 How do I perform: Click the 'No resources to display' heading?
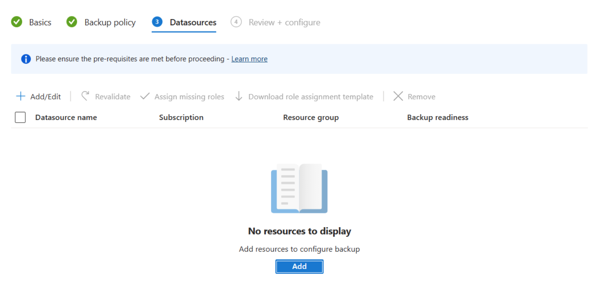click(x=300, y=231)
